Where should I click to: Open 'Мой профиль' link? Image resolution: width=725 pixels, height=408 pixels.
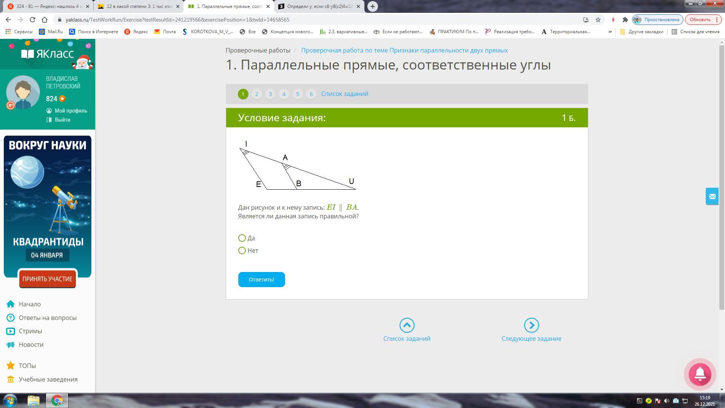point(67,111)
